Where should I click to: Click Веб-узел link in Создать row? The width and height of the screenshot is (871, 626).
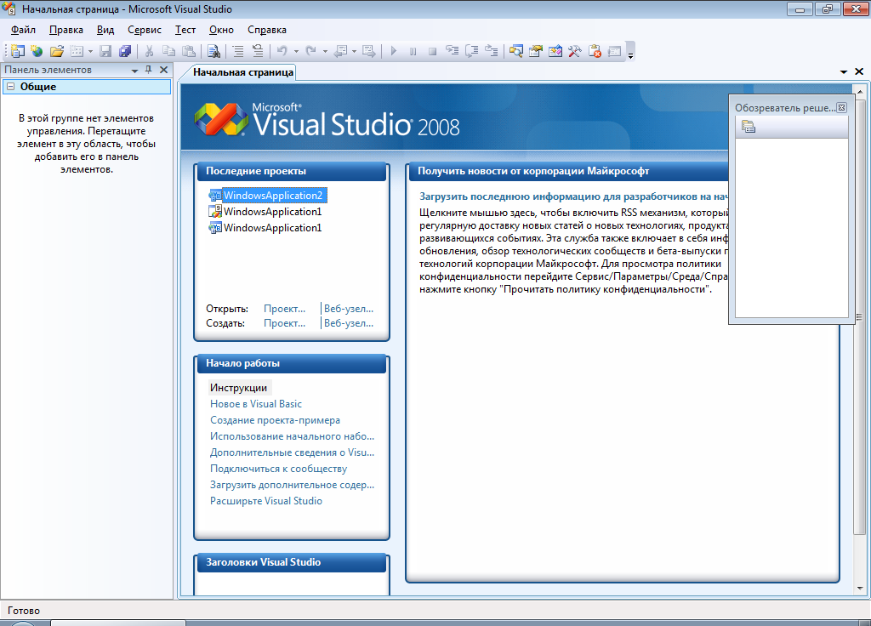348,323
